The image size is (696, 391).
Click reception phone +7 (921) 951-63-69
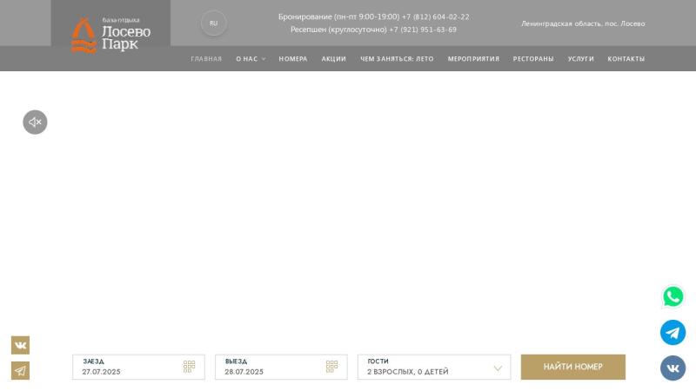423,30
